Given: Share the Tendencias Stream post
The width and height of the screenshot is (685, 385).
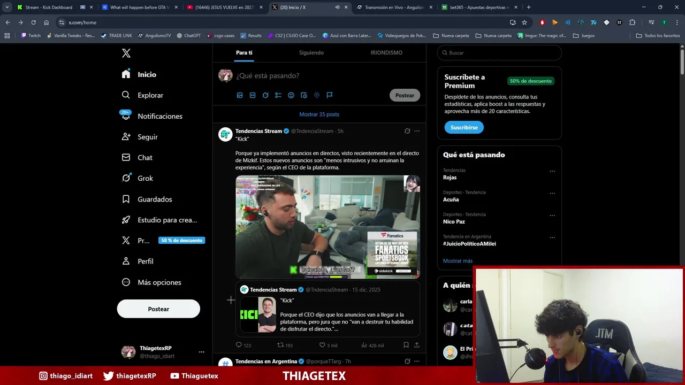Looking at the screenshot, I should (417, 345).
